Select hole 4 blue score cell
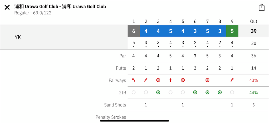This screenshot has height=124, width=269. (170, 31)
